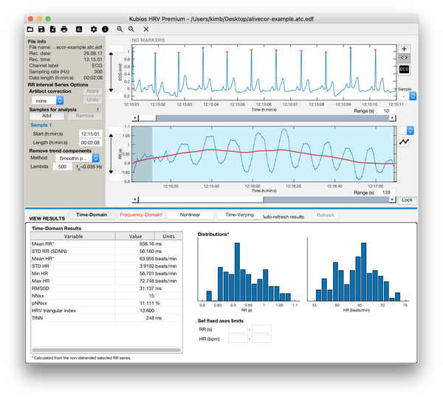Open the artifact correction 'none' dropdown
This screenshot has width=443, height=399.
[47, 100]
